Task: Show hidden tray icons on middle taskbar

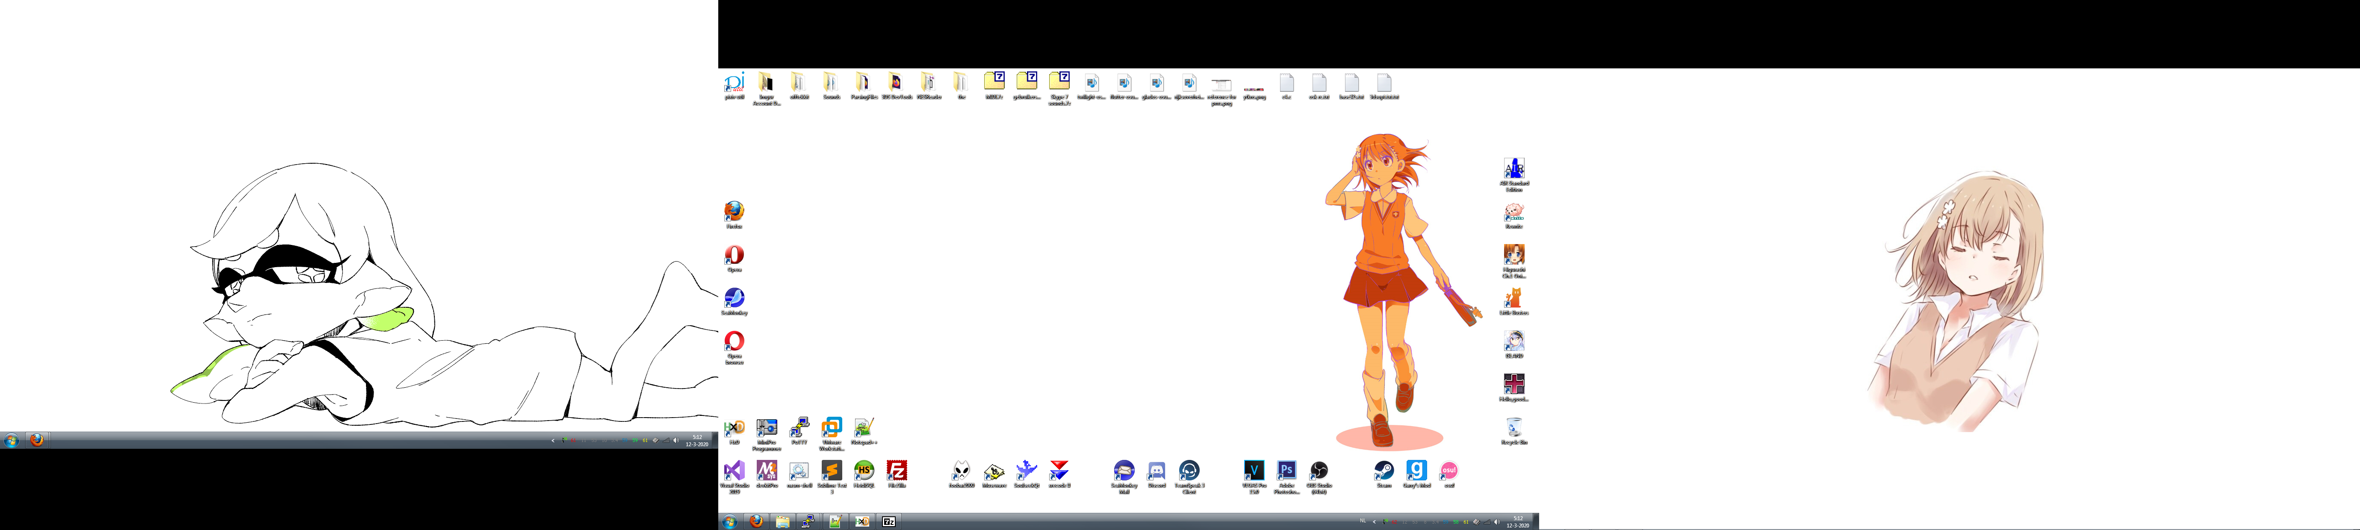Action: pyautogui.click(x=1374, y=522)
